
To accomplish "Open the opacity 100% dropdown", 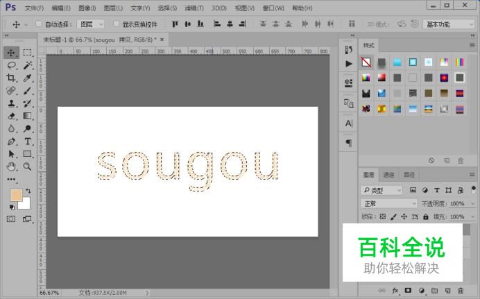I will (472, 203).
